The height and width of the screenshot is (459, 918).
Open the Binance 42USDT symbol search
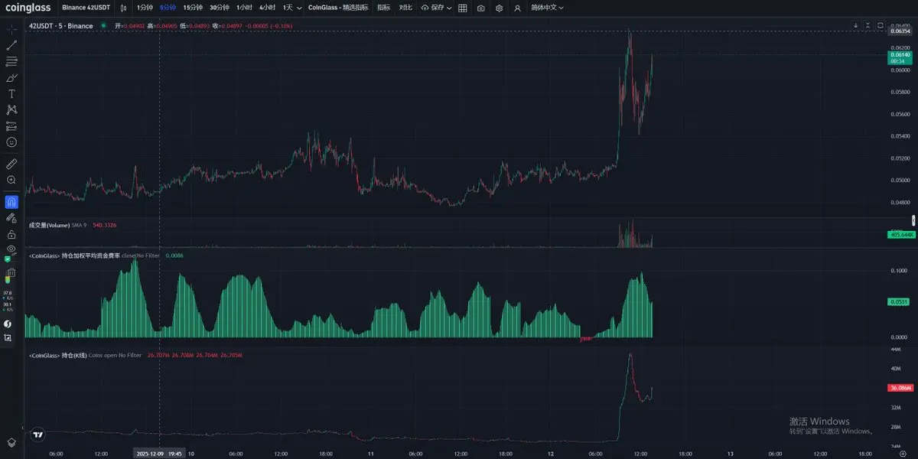[84, 8]
